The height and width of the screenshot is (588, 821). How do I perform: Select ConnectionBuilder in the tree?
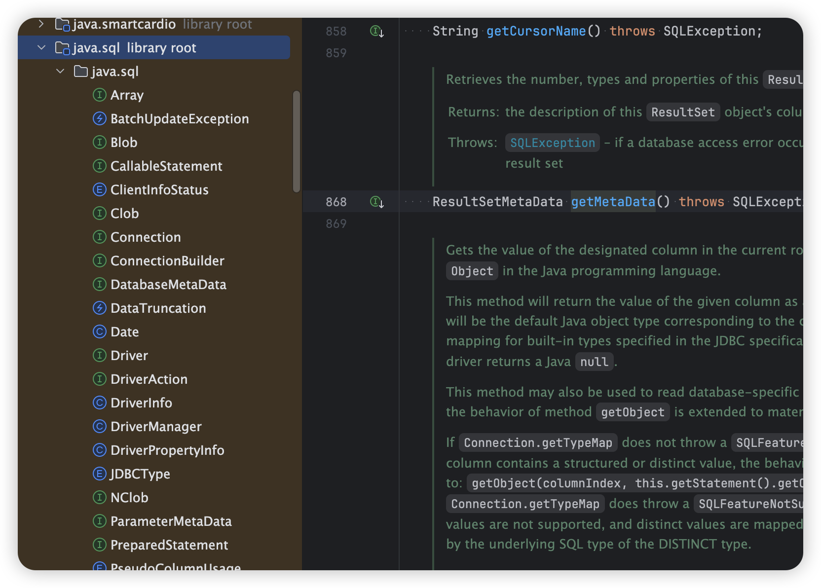167,261
